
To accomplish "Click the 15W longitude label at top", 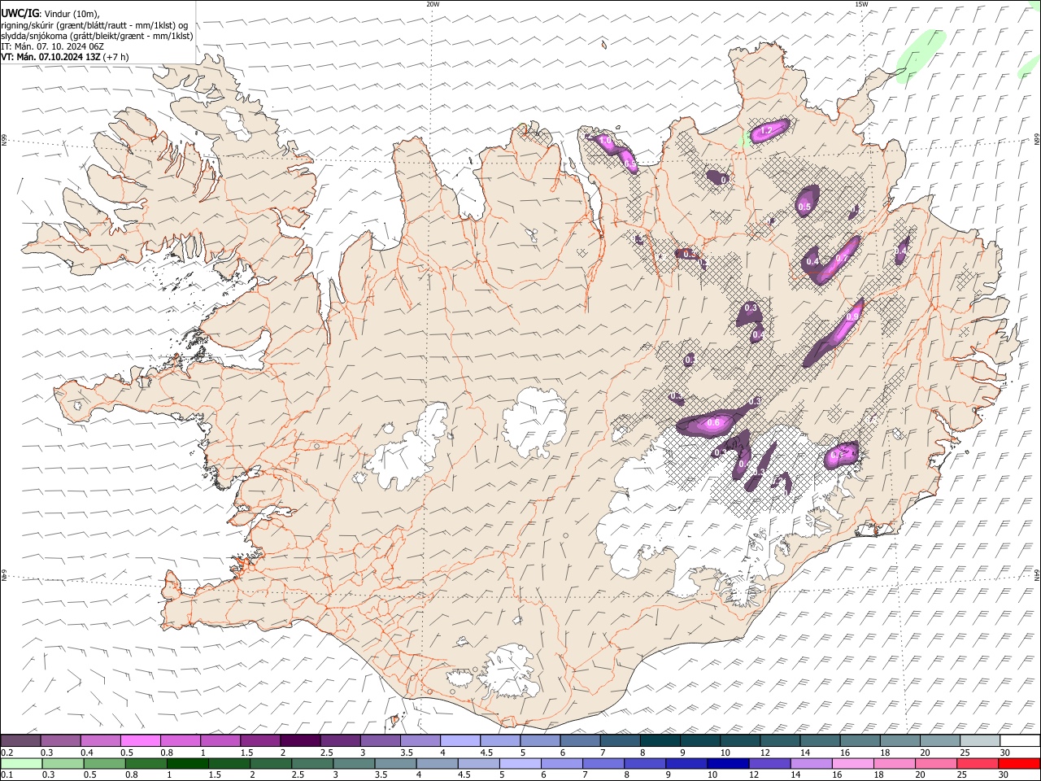I will pyautogui.click(x=861, y=4).
